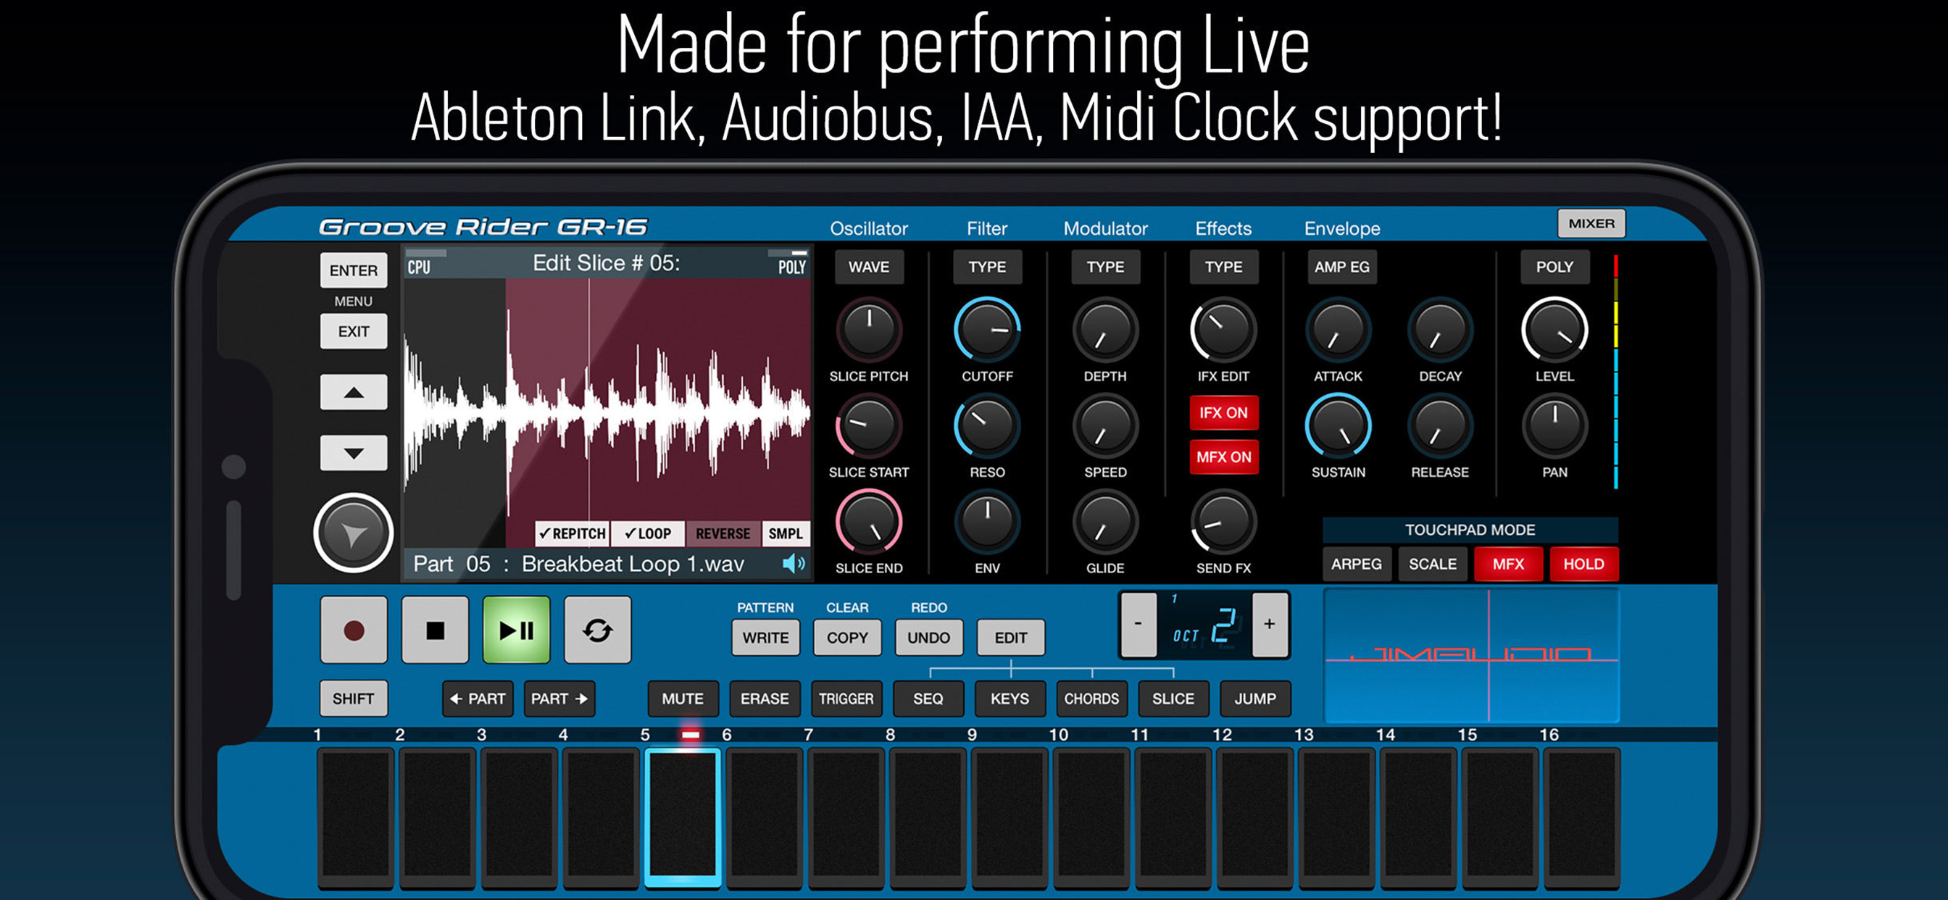Adjust the filter CUTOFF knob
Image resolution: width=1948 pixels, height=900 pixels.
pyautogui.click(x=987, y=330)
